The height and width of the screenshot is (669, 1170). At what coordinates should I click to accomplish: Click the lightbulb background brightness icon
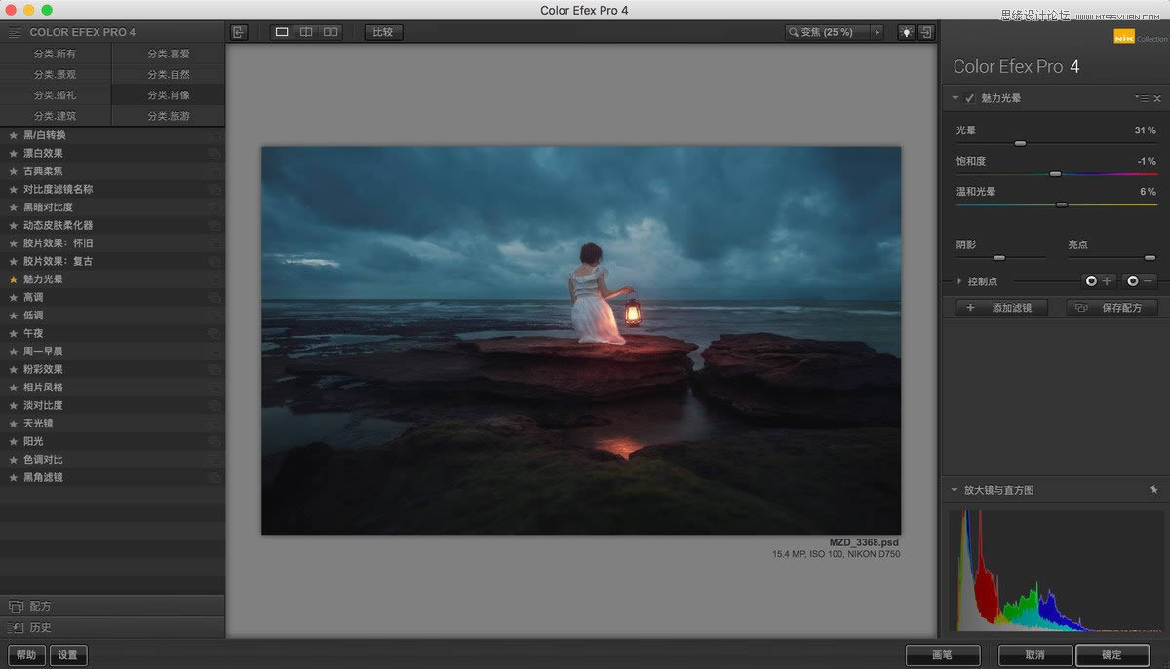(906, 32)
